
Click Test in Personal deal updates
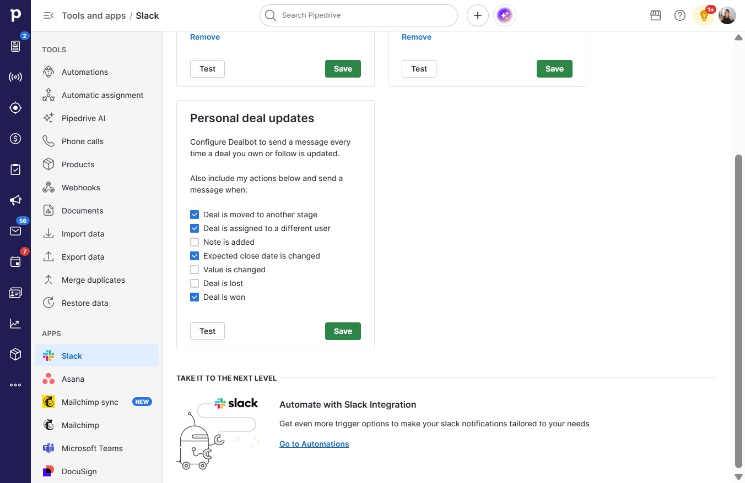click(x=207, y=331)
